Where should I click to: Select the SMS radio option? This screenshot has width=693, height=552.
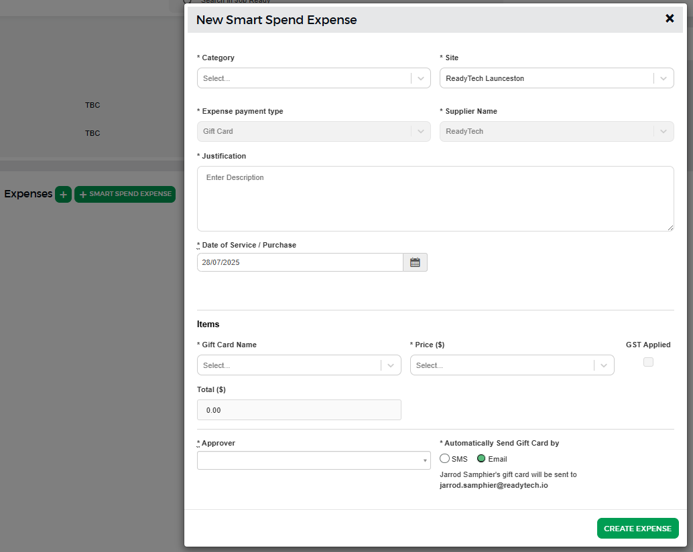[x=444, y=459]
